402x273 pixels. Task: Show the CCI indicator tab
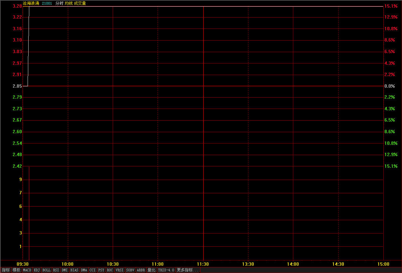(92, 270)
